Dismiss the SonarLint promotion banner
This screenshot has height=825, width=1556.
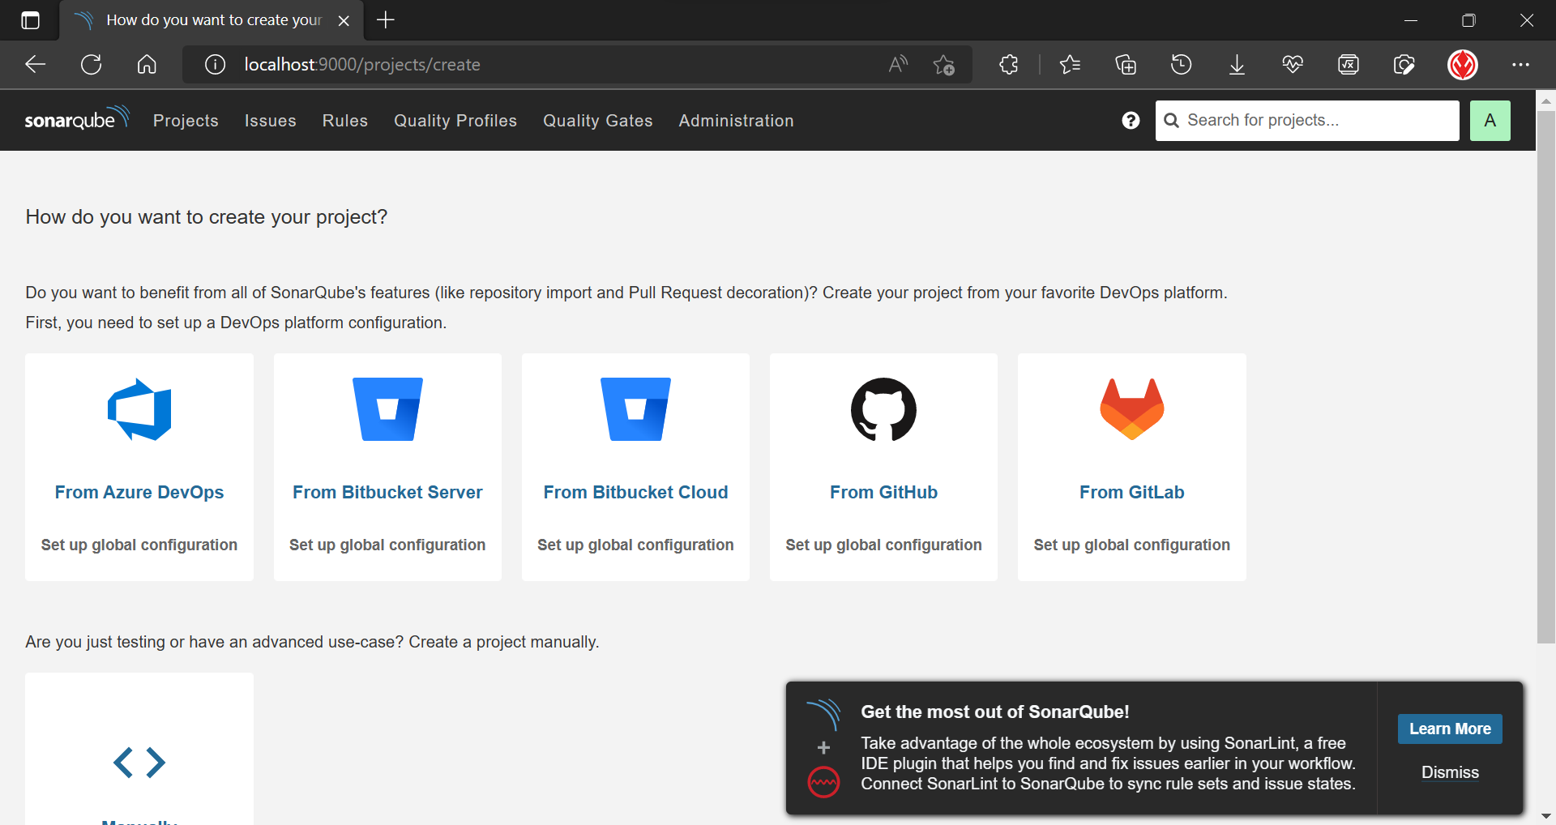pyautogui.click(x=1449, y=772)
